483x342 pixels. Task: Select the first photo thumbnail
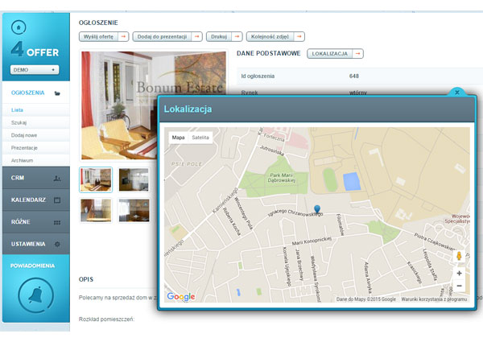click(x=96, y=179)
